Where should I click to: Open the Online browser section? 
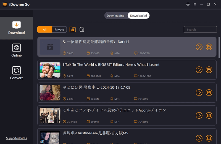tap(17, 50)
